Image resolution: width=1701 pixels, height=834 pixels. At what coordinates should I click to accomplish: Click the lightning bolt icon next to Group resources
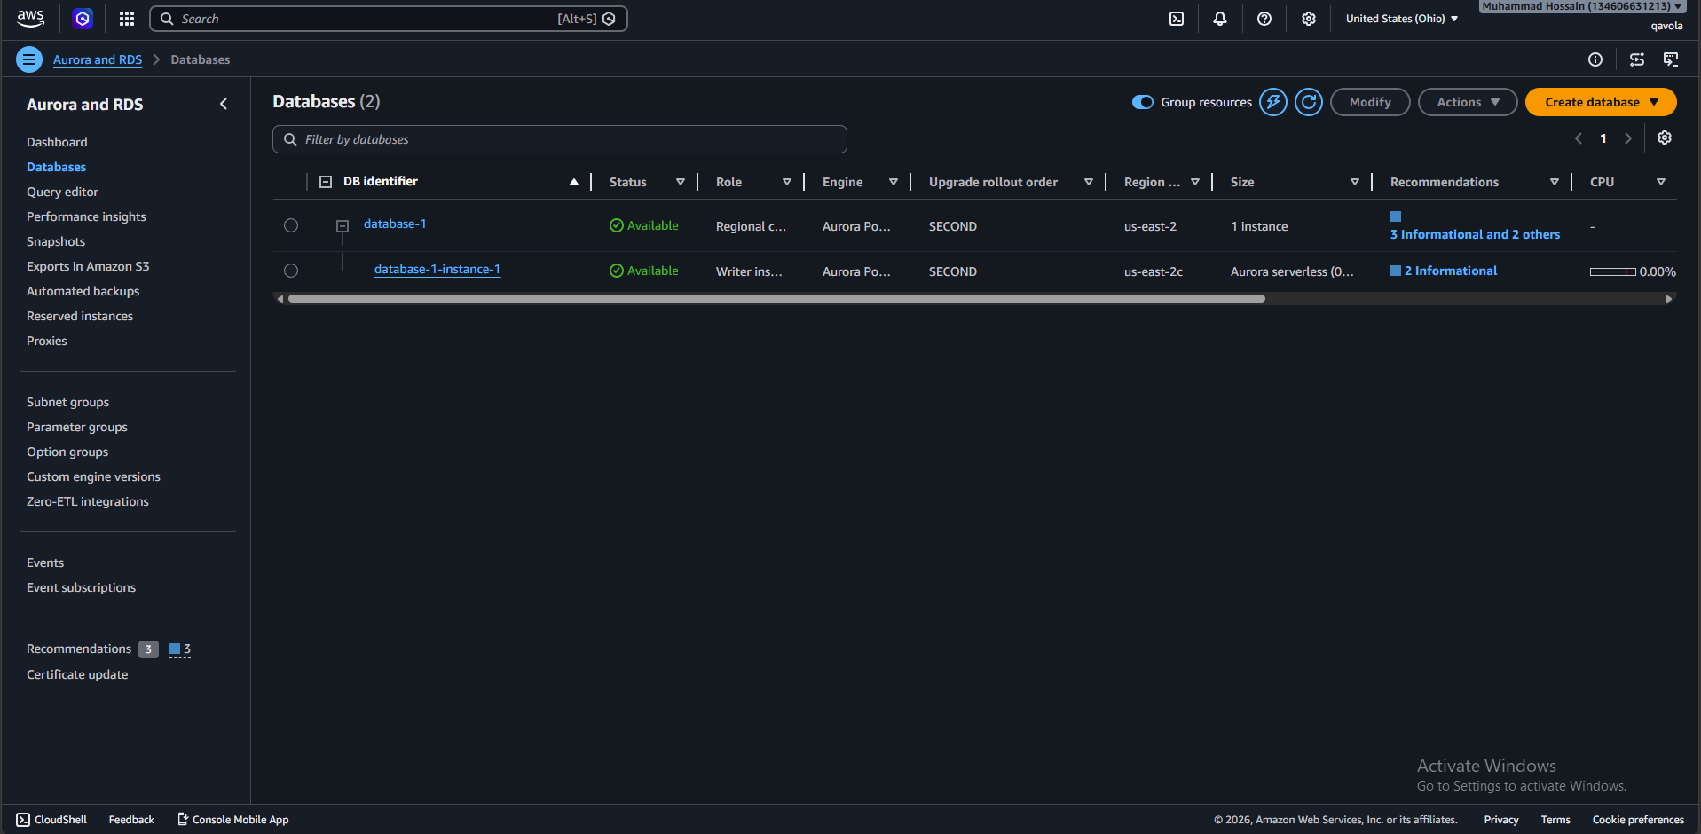[x=1273, y=102]
